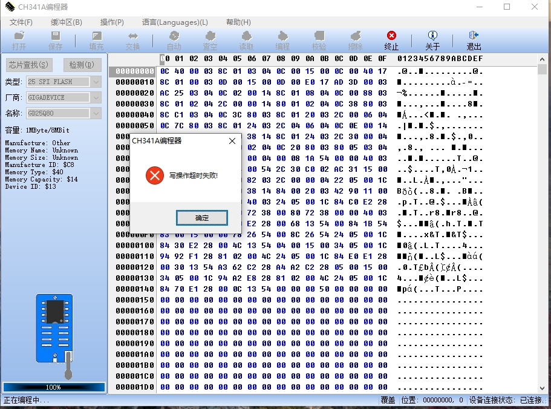The height and width of the screenshot is (409, 551).
Task: Click the 擦除 (Erase) toolbar icon
Action: 355,41
